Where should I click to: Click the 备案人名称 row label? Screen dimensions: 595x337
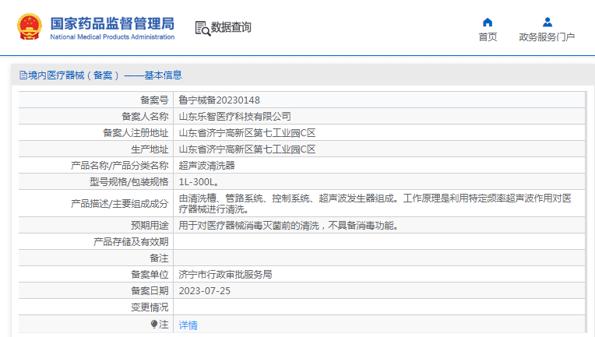pyautogui.click(x=145, y=117)
